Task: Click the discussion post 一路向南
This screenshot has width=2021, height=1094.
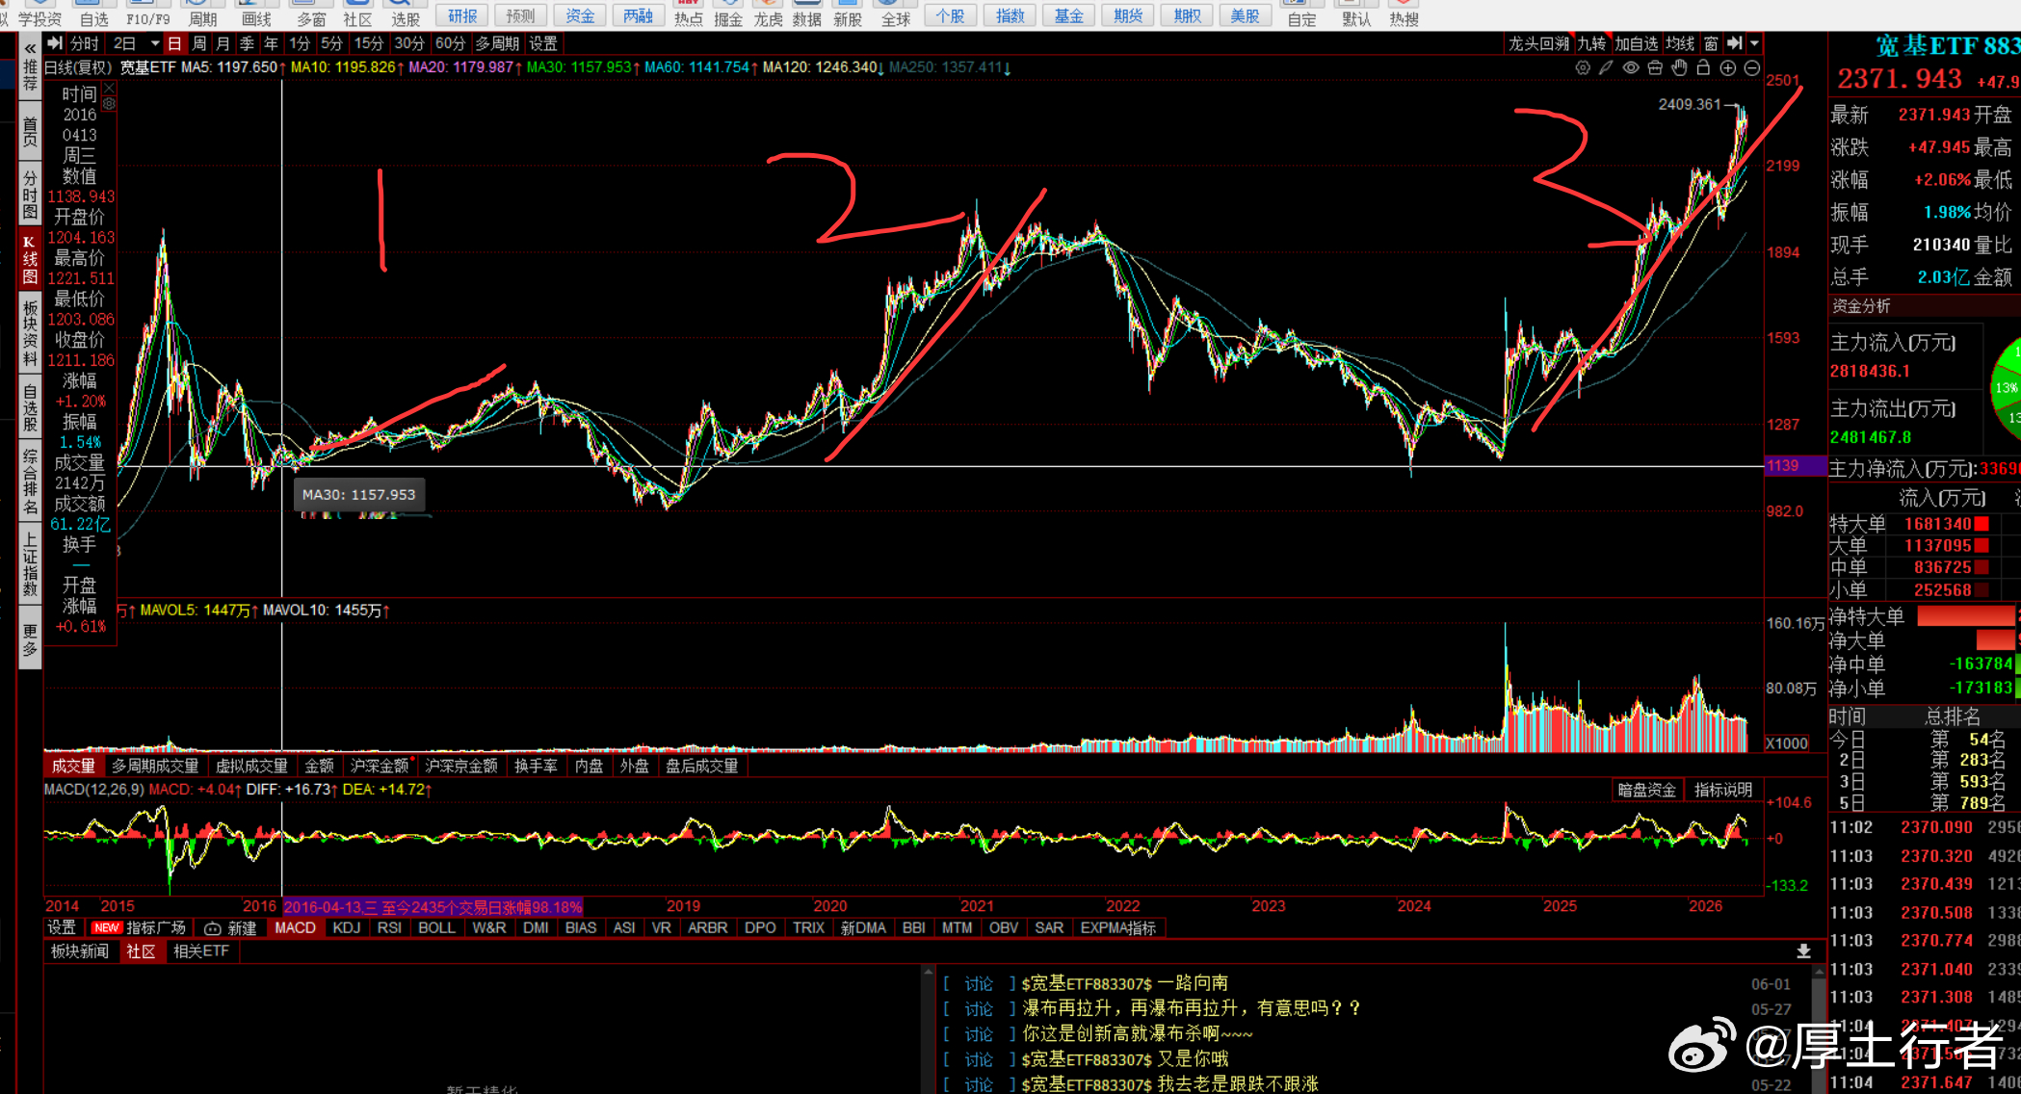Action: (x=1125, y=983)
